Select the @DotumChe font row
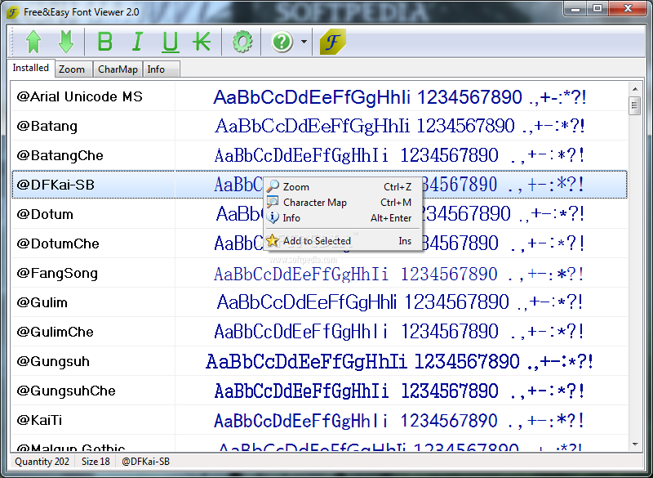 (x=319, y=243)
